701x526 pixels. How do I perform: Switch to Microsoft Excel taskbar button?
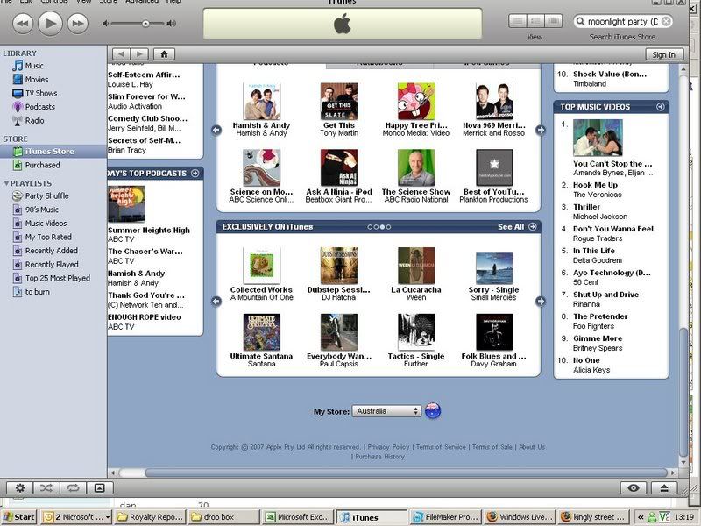click(298, 517)
